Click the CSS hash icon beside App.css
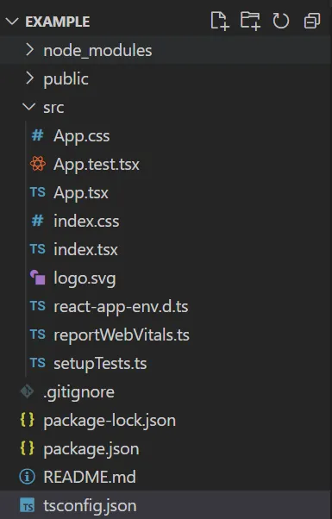 pyautogui.click(x=37, y=135)
